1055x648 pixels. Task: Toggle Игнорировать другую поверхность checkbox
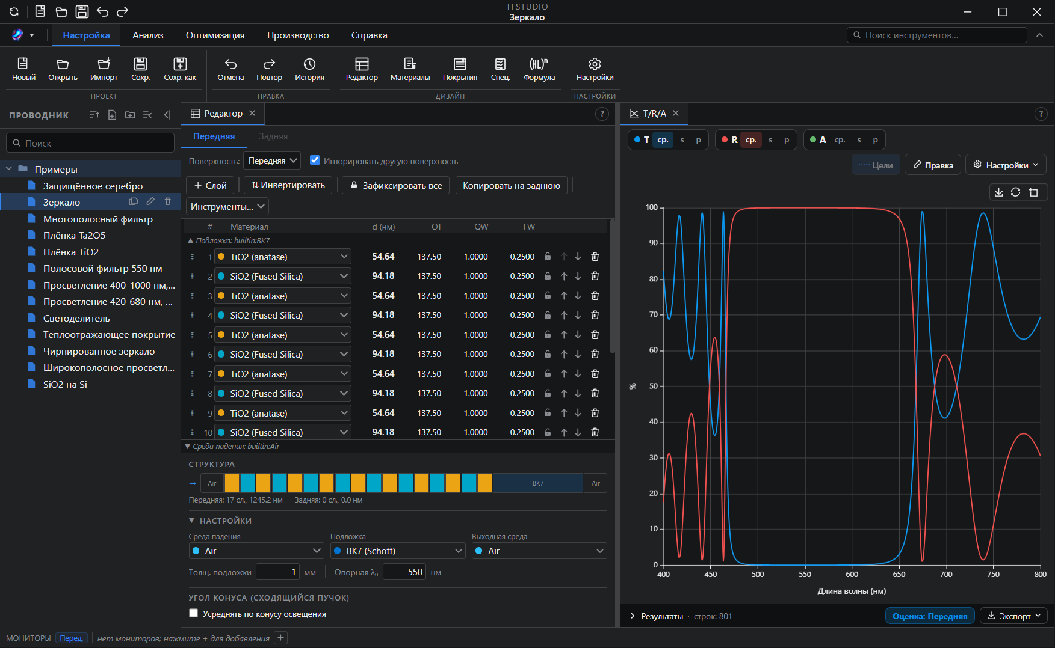tap(315, 160)
